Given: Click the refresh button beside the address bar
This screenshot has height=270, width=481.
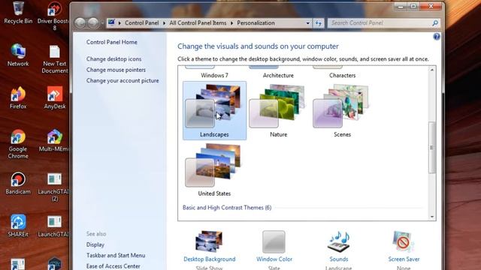Looking at the screenshot, I should 319,23.
